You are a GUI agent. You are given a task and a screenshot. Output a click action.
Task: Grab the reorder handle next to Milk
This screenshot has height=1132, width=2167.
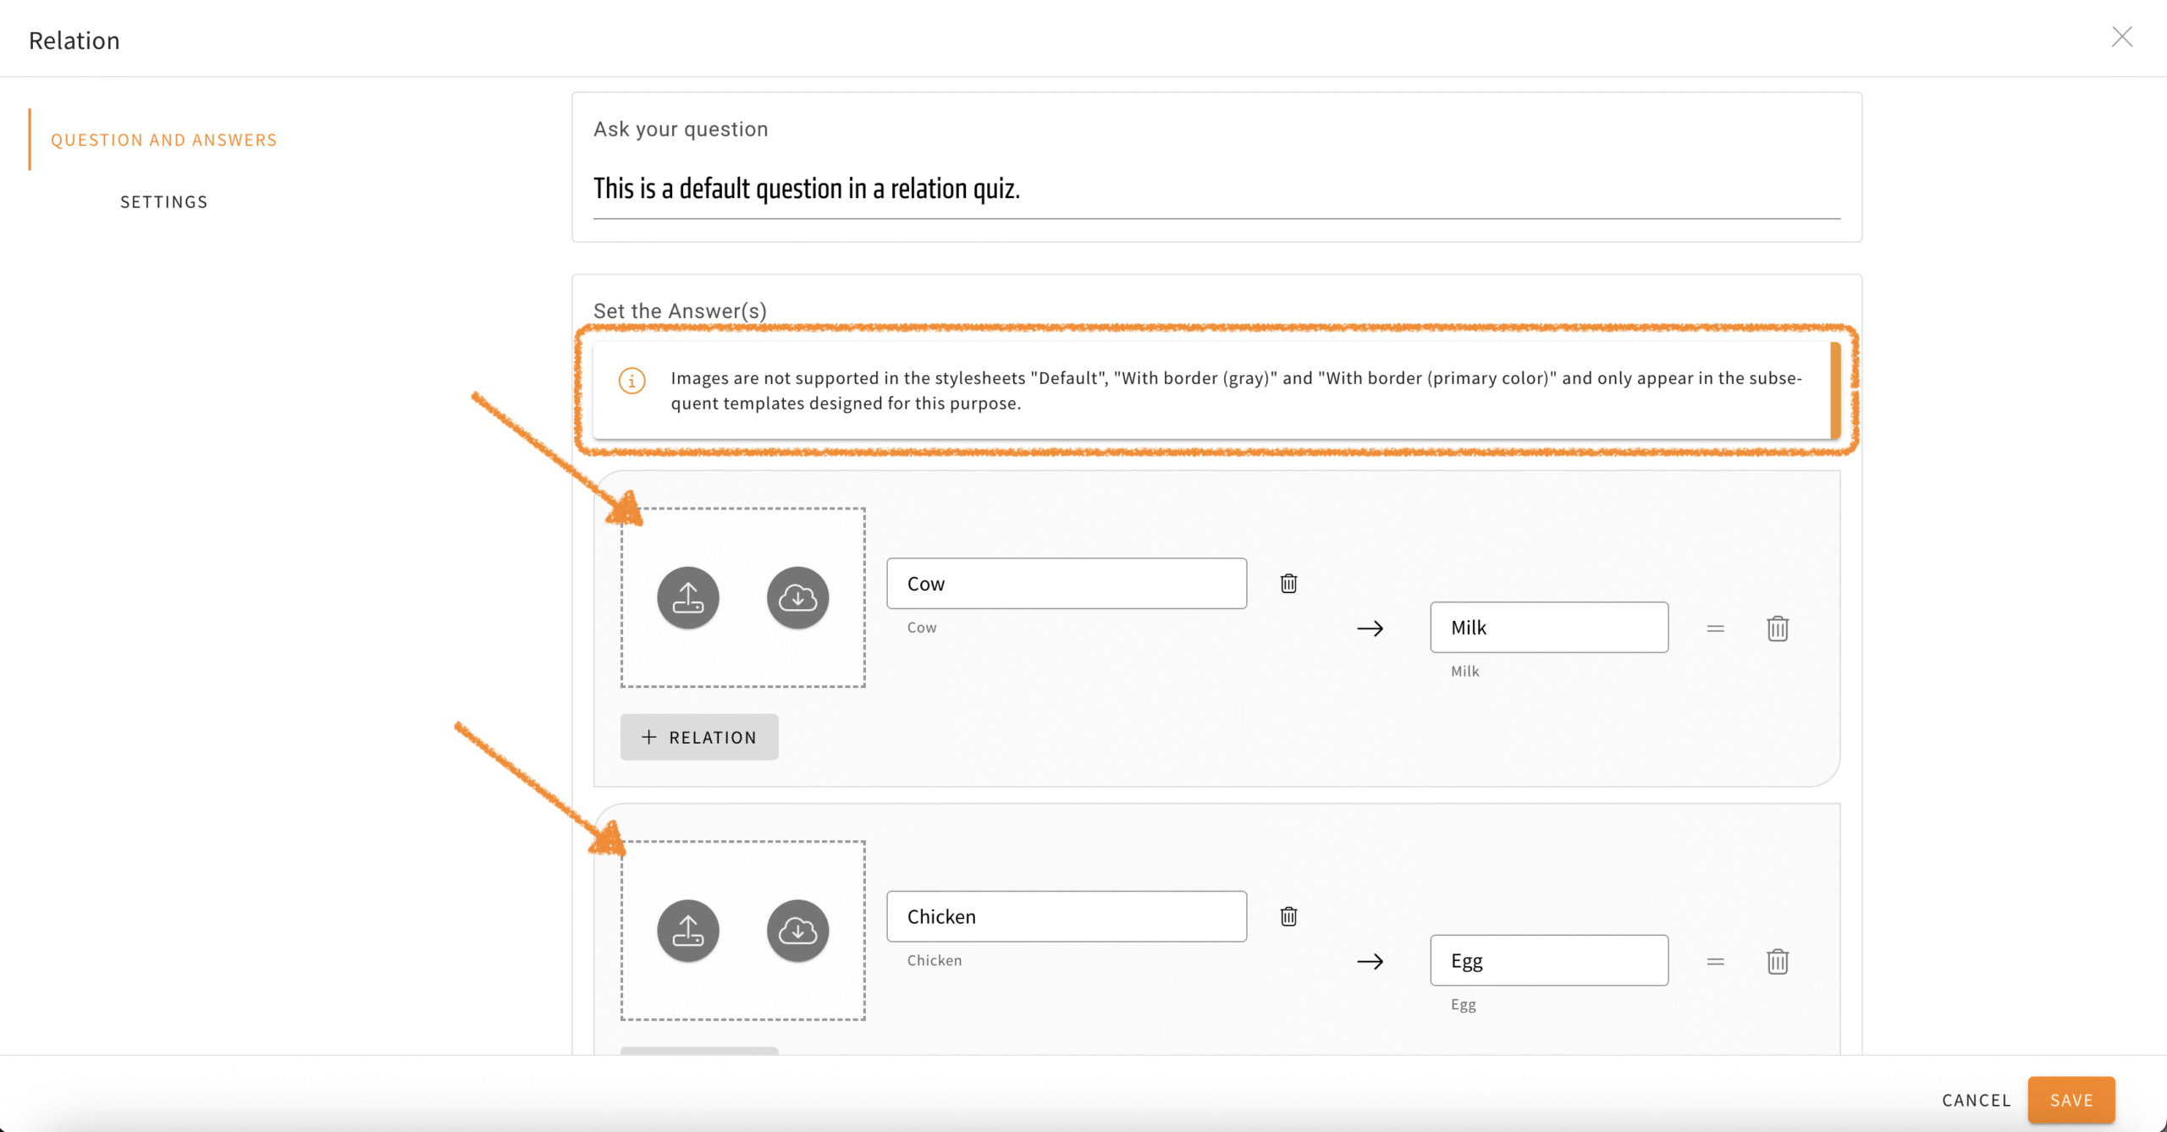1715,629
